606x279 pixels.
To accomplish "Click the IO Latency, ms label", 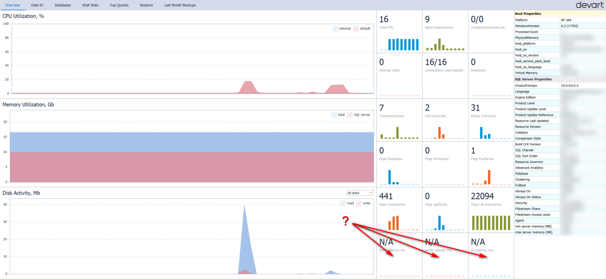I will click(482, 250).
